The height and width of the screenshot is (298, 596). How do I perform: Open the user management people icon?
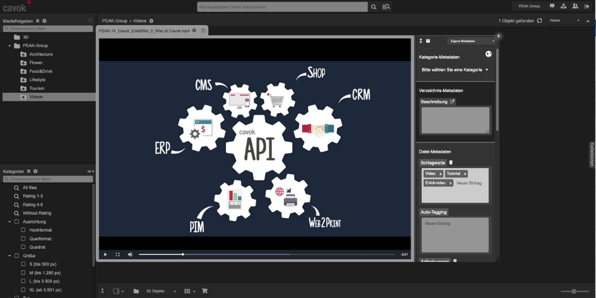[575, 6]
